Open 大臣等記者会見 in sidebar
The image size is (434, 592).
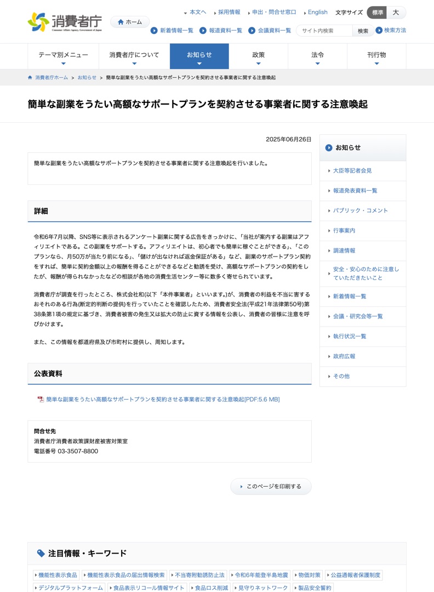point(352,170)
